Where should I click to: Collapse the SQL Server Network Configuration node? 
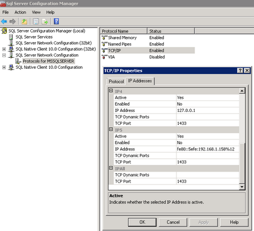pos(4,55)
